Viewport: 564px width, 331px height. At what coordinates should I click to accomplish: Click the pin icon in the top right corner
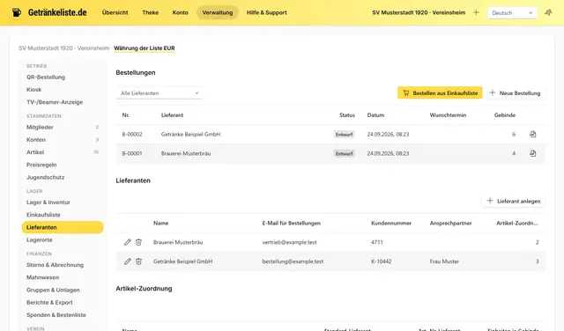(548, 12)
